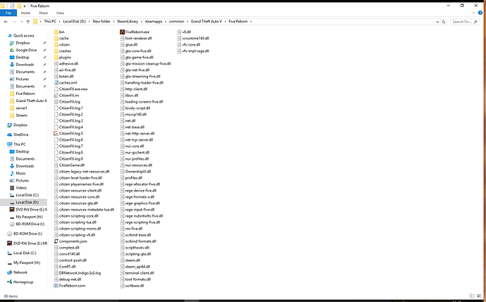
Task: Select the DBNetwork.Indigo.SxS.log file
Action: (x=77, y=273)
